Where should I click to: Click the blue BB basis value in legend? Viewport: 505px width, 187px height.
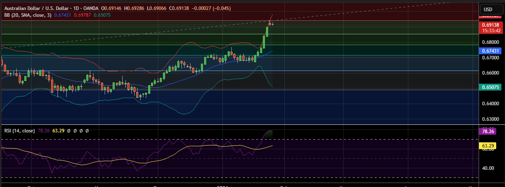click(x=63, y=15)
